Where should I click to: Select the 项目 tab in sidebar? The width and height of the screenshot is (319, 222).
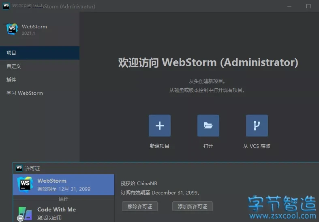click(x=11, y=53)
